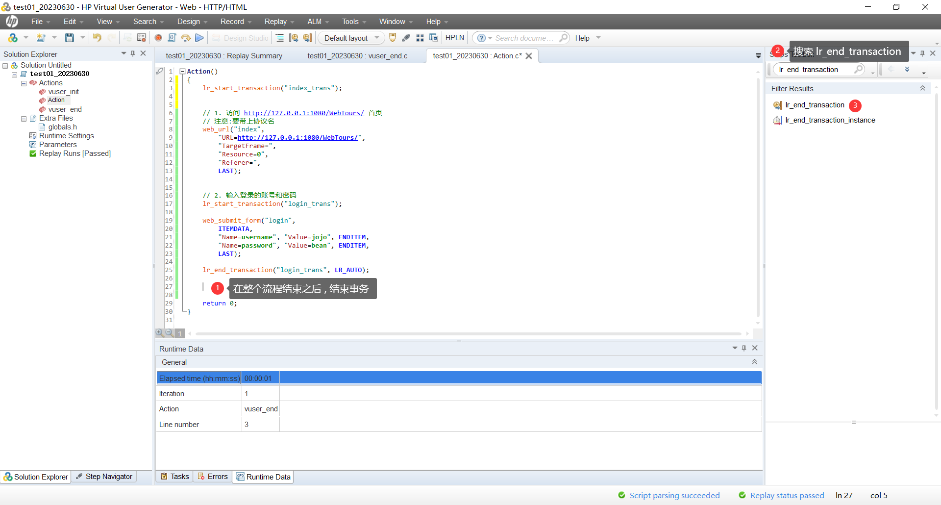Open the Runtime Data panel options dropdown
The width and height of the screenshot is (941, 505).
click(x=735, y=348)
